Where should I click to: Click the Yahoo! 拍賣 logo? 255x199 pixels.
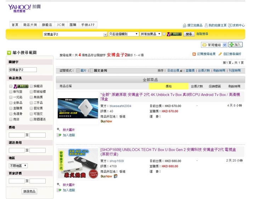point(24,8)
